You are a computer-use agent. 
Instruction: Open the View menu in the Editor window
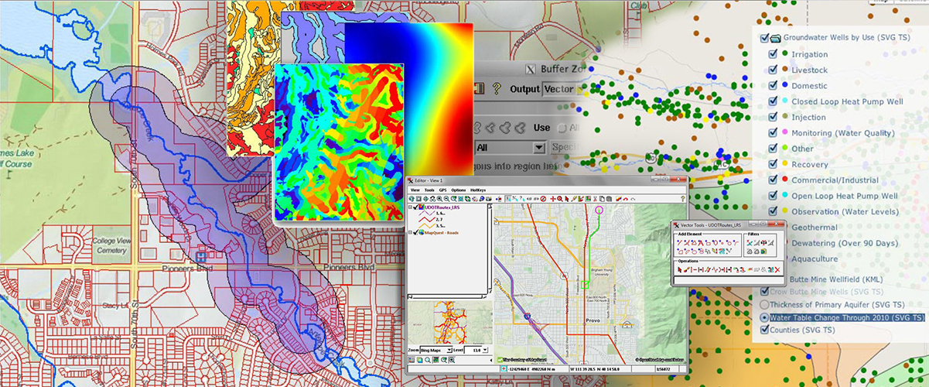click(x=415, y=190)
